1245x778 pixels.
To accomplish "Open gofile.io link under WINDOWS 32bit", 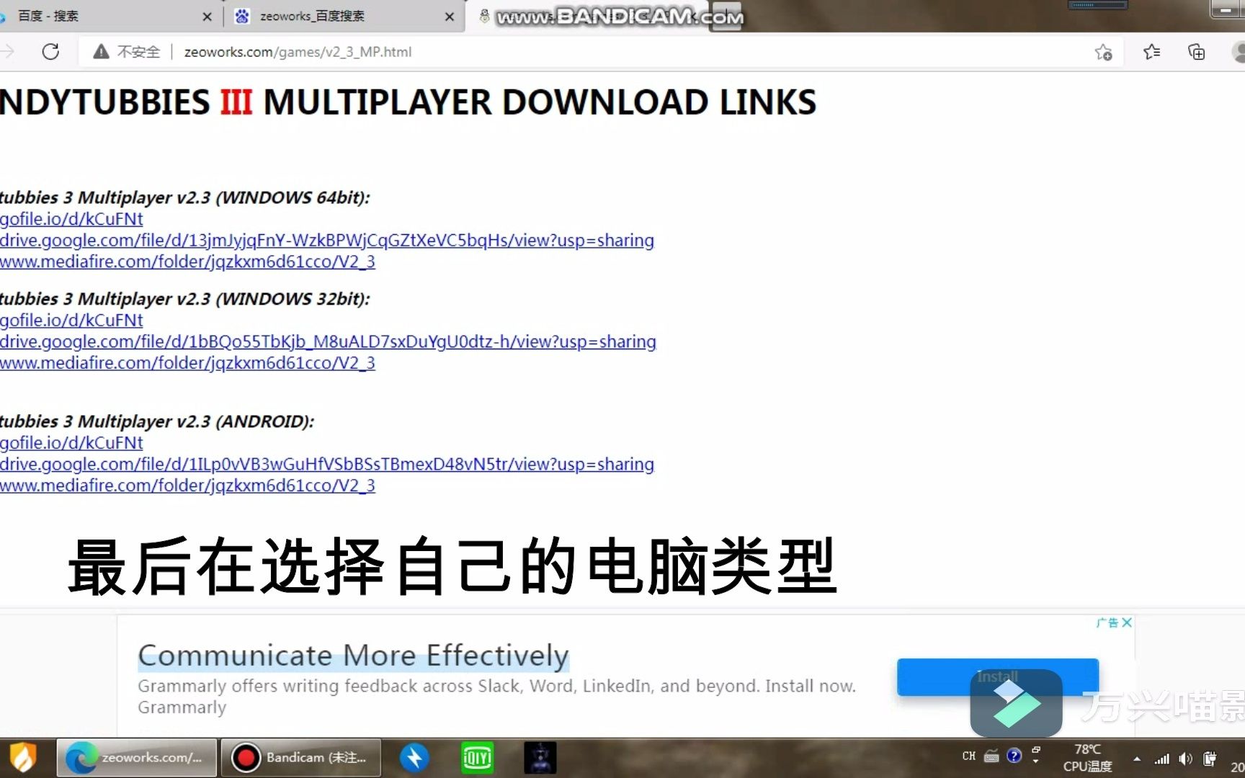I will tap(71, 321).
